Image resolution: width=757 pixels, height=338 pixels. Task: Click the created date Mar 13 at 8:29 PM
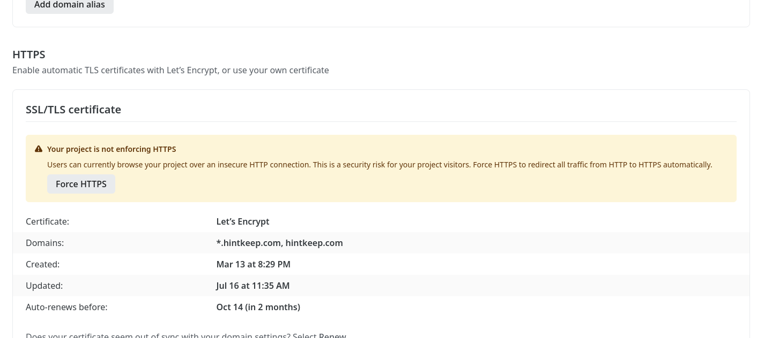point(253,264)
